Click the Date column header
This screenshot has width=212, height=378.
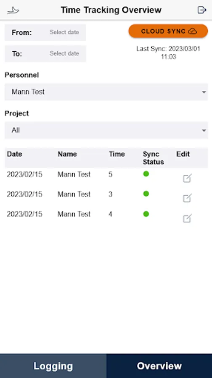pyautogui.click(x=14, y=154)
